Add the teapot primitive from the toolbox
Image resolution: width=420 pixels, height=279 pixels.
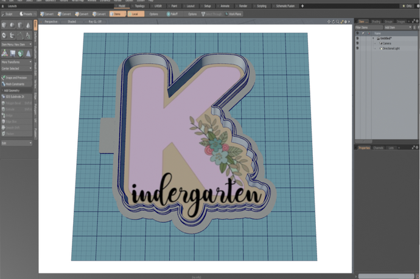coord(12,35)
